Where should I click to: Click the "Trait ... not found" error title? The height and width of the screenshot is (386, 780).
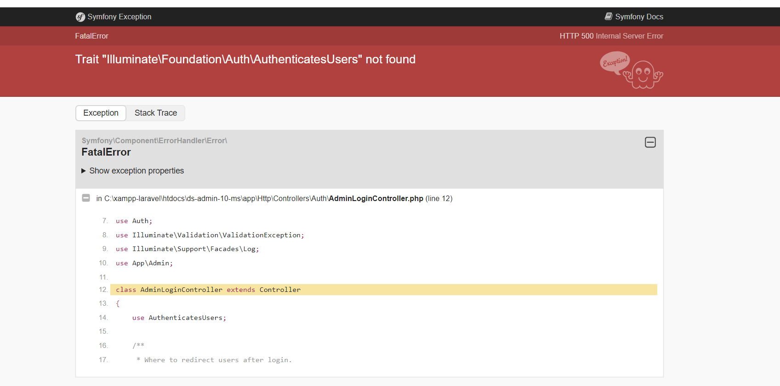(x=245, y=60)
